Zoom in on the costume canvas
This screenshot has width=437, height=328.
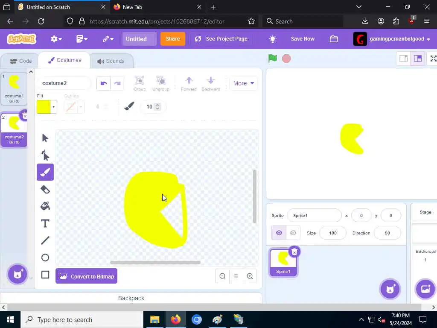click(250, 276)
